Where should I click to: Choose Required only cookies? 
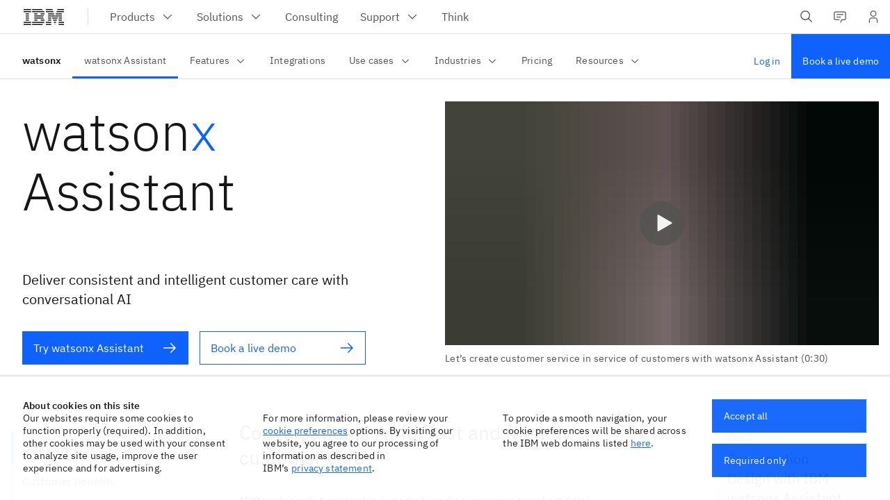click(x=789, y=460)
